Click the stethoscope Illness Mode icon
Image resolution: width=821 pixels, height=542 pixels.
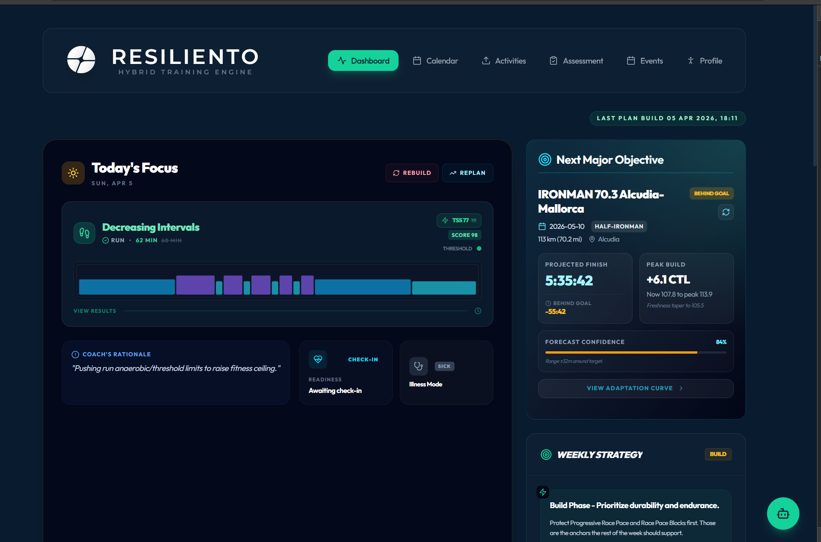(x=418, y=366)
